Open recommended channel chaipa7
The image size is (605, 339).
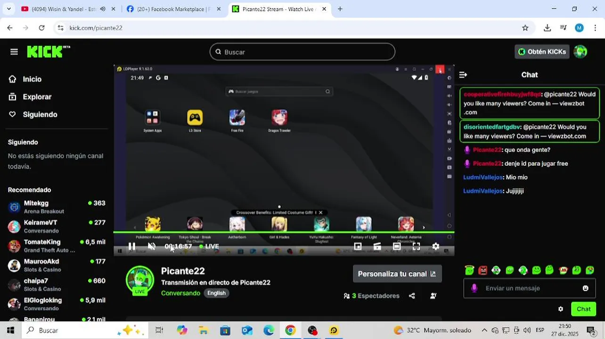[x=57, y=284]
